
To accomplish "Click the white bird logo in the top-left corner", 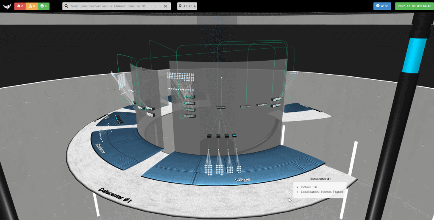I will (x=7, y=6).
